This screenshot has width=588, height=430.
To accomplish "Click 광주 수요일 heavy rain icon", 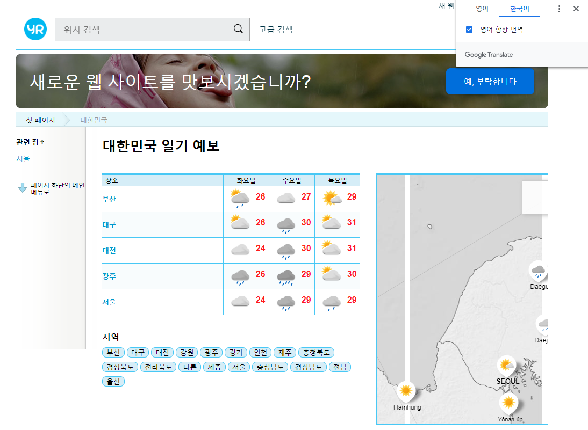I will click(x=286, y=277).
